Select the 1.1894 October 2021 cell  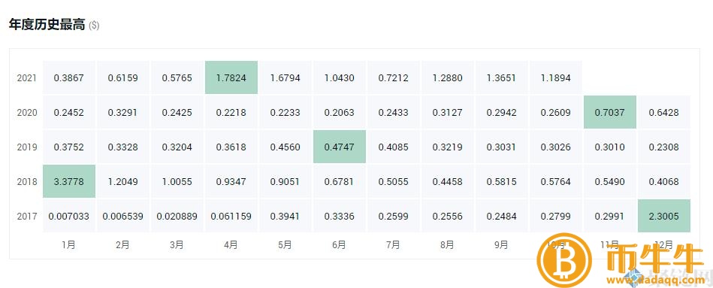[556, 77]
